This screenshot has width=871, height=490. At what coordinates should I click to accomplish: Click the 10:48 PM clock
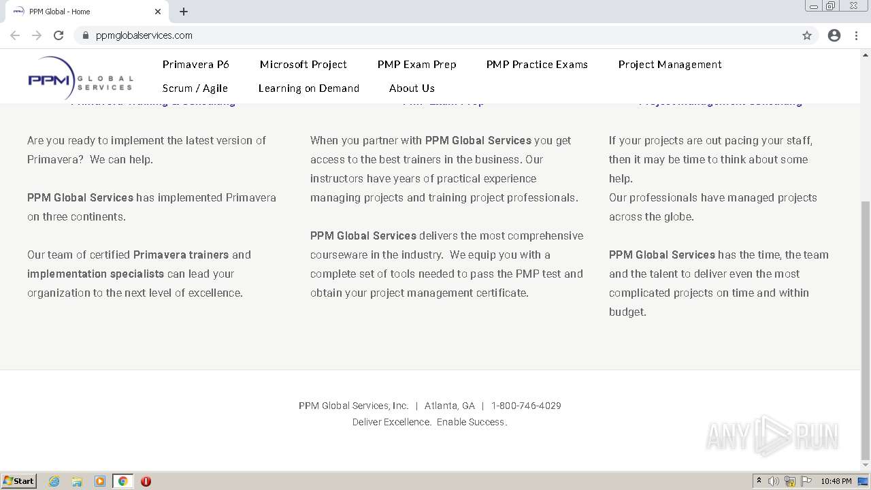point(836,481)
